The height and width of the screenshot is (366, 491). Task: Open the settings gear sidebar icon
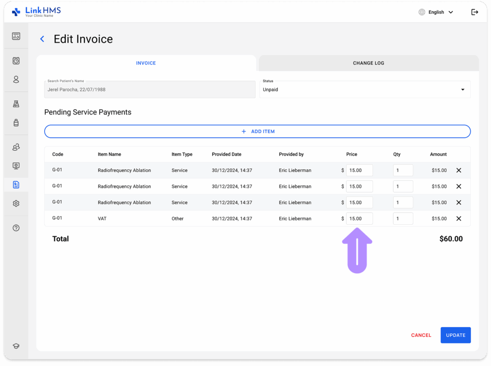point(16,204)
